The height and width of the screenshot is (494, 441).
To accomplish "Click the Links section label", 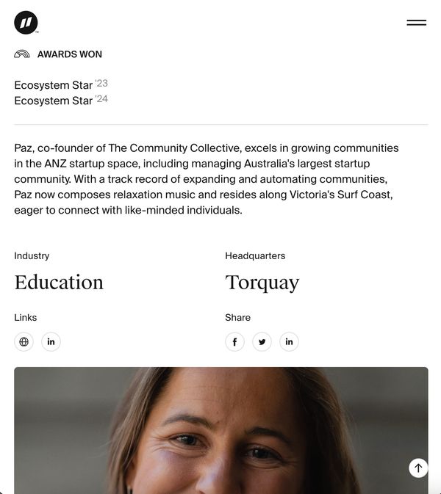I will 26,318.
